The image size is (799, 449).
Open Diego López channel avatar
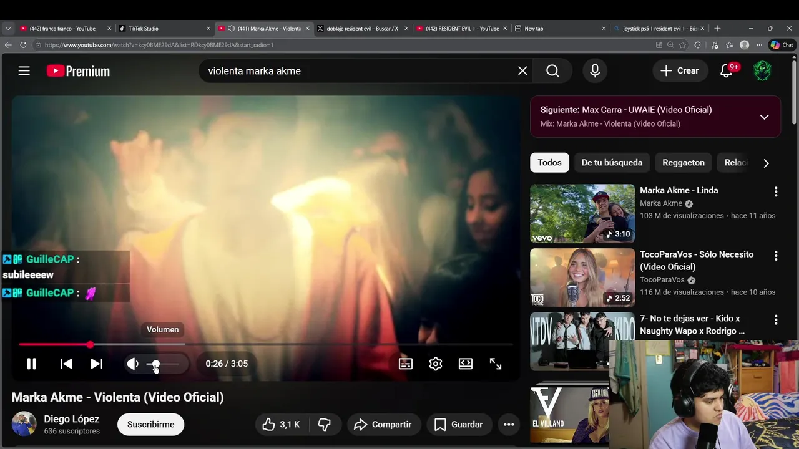tap(24, 424)
